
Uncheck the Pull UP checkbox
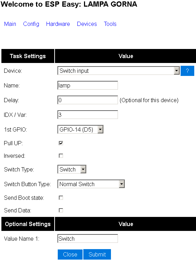[x=61, y=143]
